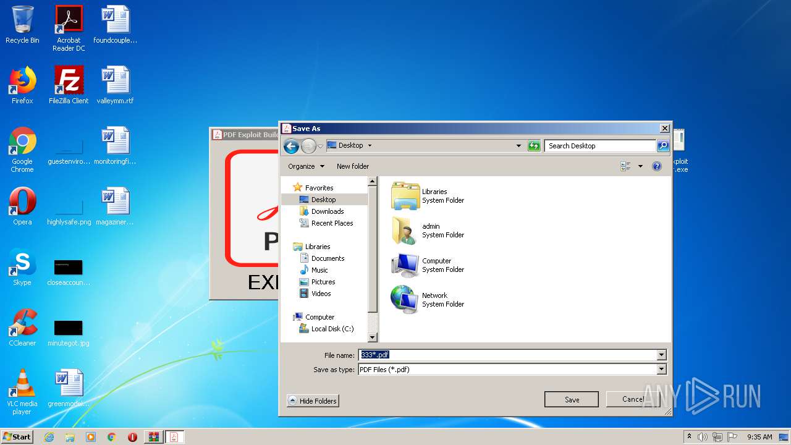Click the Cancel button

tap(633, 399)
